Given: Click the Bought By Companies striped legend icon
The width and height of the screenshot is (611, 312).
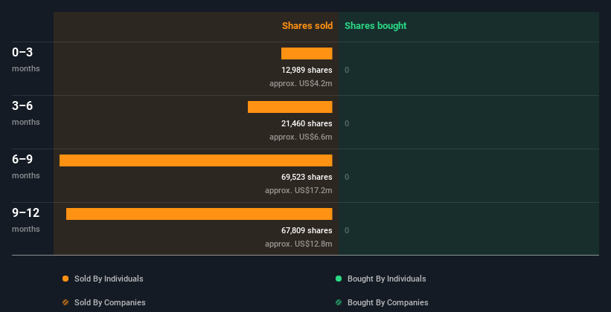Looking at the screenshot, I should pyautogui.click(x=339, y=302).
